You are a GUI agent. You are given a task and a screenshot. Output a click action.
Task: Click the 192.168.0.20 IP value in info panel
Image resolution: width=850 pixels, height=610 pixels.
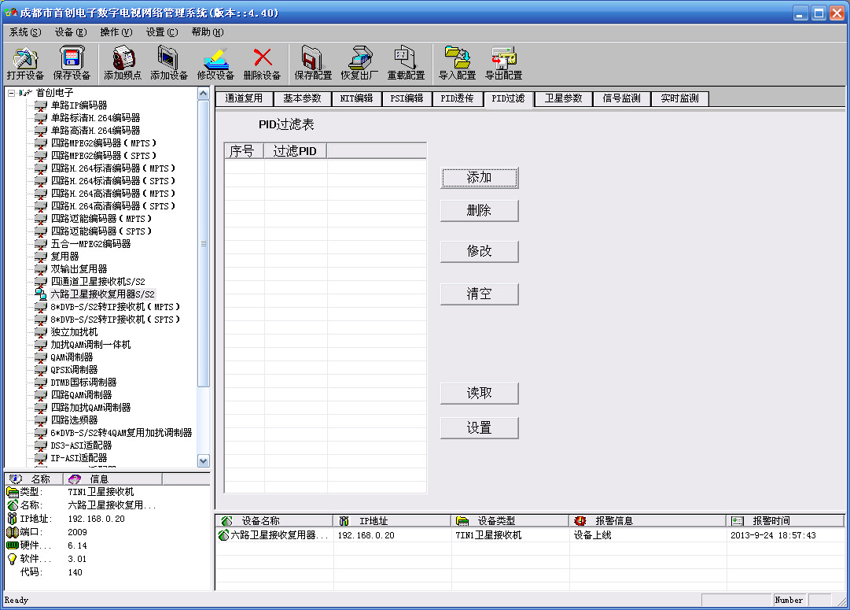pyautogui.click(x=96, y=519)
